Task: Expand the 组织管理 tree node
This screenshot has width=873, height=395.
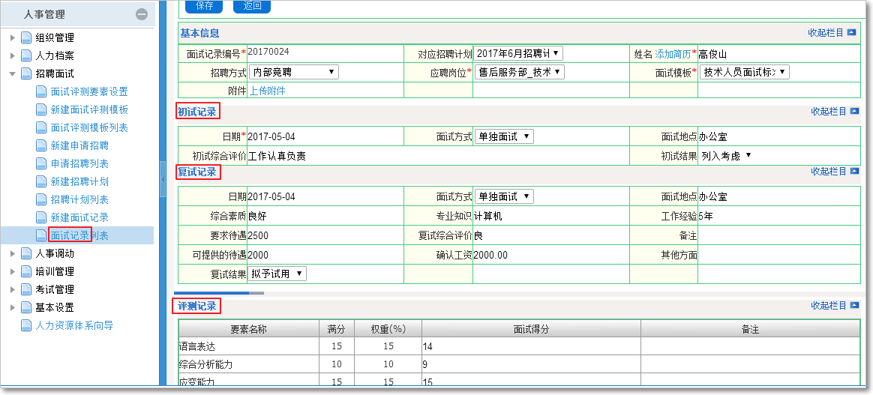Action: click(x=13, y=38)
